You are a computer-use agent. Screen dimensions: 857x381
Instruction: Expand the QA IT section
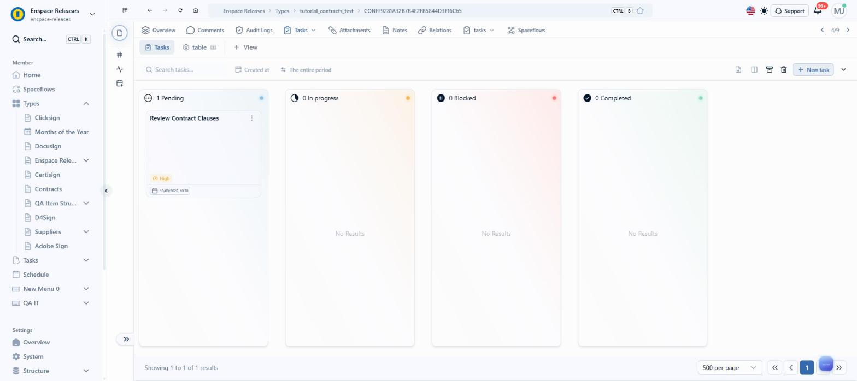tap(86, 303)
